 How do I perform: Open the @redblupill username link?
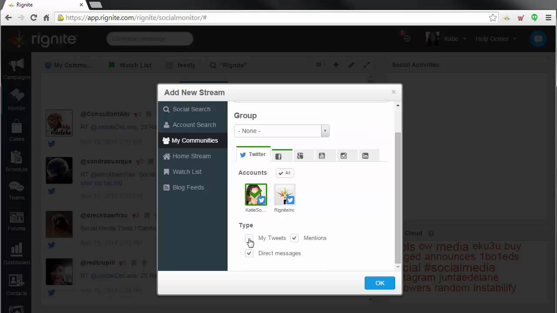pyautogui.click(x=97, y=263)
